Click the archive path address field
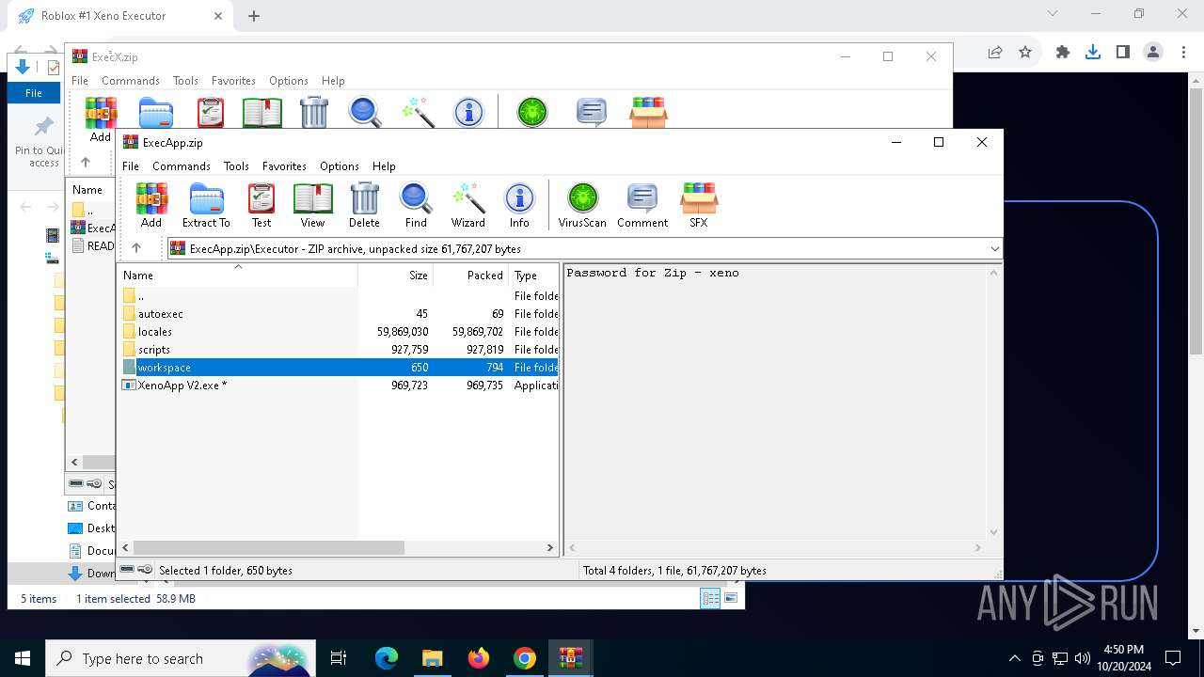This screenshot has height=677, width=1204. tap(584, 248)
